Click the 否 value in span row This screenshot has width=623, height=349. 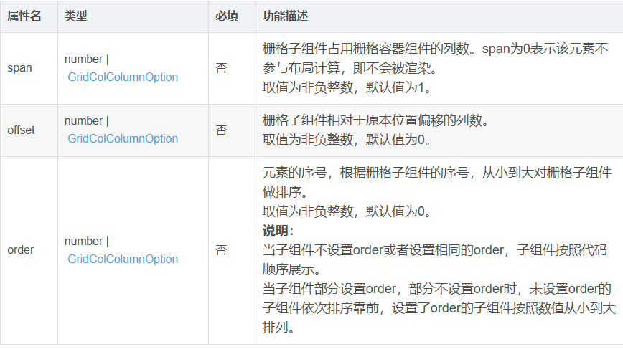pyautogui.click(x=221, y=68)
